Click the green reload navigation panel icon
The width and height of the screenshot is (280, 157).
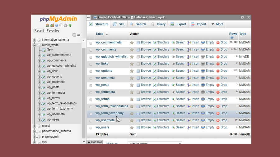(70, 25)
